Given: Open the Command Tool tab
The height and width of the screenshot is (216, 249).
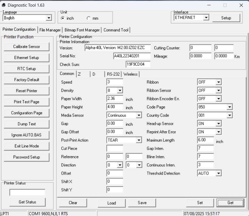Looking at the screenshot, I should point(116,30).
